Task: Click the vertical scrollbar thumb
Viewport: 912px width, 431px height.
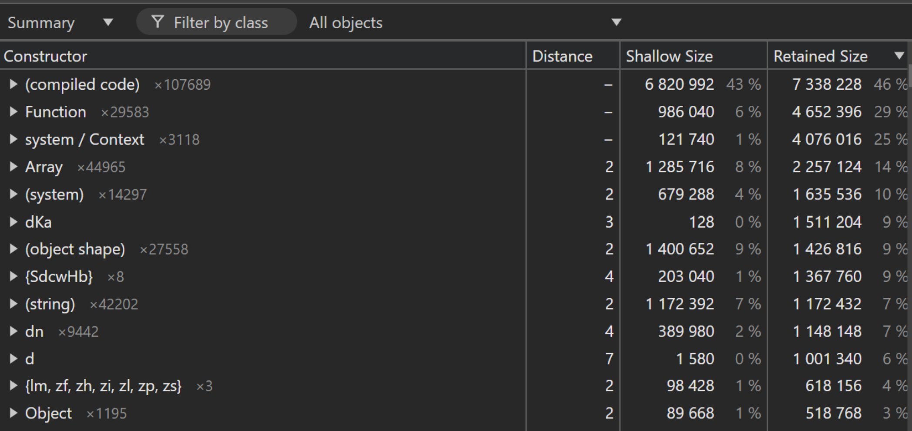Action: click(x=910, y=75)
